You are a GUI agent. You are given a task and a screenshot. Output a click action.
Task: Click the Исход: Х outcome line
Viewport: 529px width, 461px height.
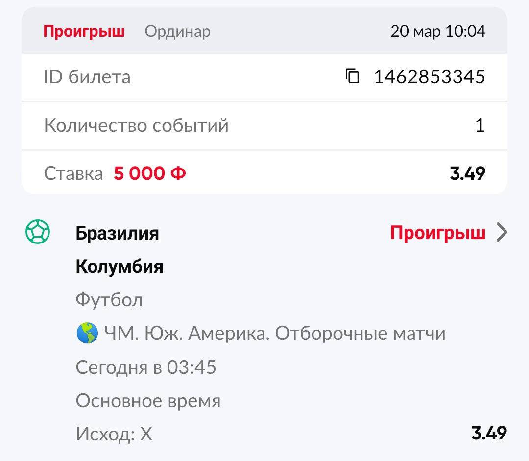(114, 434)
